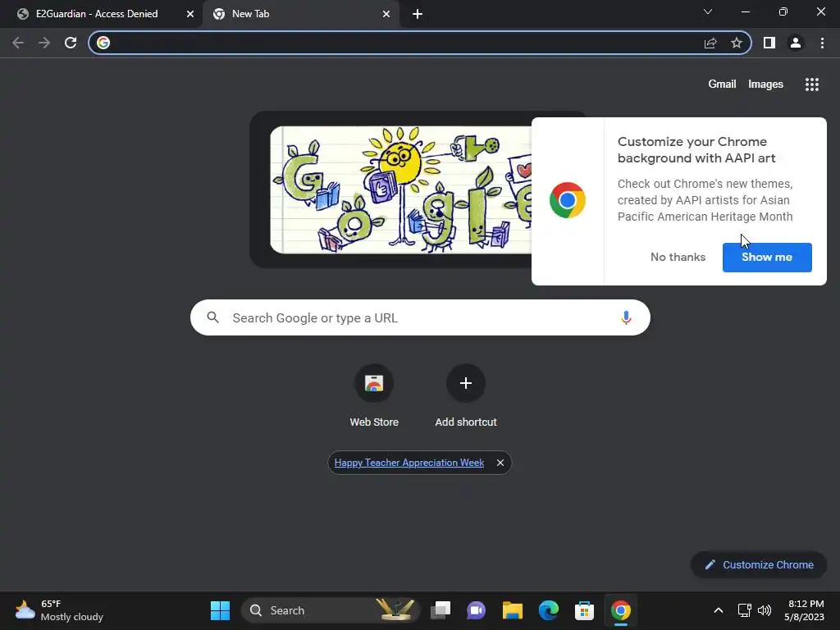Launch Microsoft Edge from the taskbar
Image resolution: width=840 pixels, height=630 pixels.
coord(548,610)
